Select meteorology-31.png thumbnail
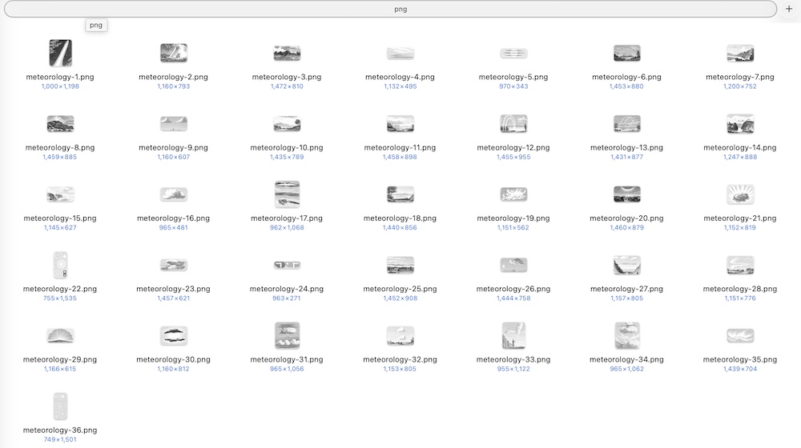The height and width of the screenshot is (448, 801). [287, 336]
